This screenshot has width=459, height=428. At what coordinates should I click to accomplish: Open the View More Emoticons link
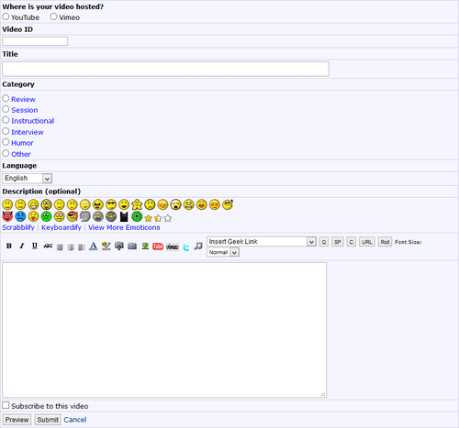tap(124, 227)
